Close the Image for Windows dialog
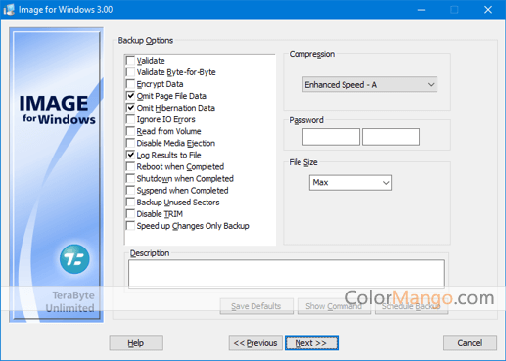506x361 pixels. click(x=488, y=10)
